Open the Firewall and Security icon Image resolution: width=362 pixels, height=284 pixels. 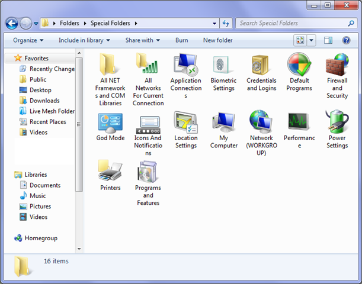(337, 65)
